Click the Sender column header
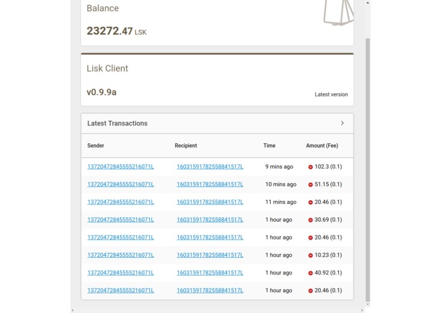Screen dimensions: 441x313 [x=96, y=145]
